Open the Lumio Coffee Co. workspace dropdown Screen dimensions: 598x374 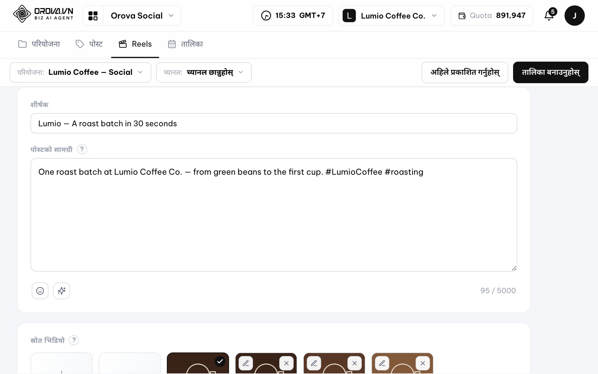click(x=391, y=16)
